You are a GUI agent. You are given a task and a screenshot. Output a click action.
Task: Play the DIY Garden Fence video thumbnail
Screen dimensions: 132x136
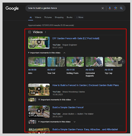39,43
